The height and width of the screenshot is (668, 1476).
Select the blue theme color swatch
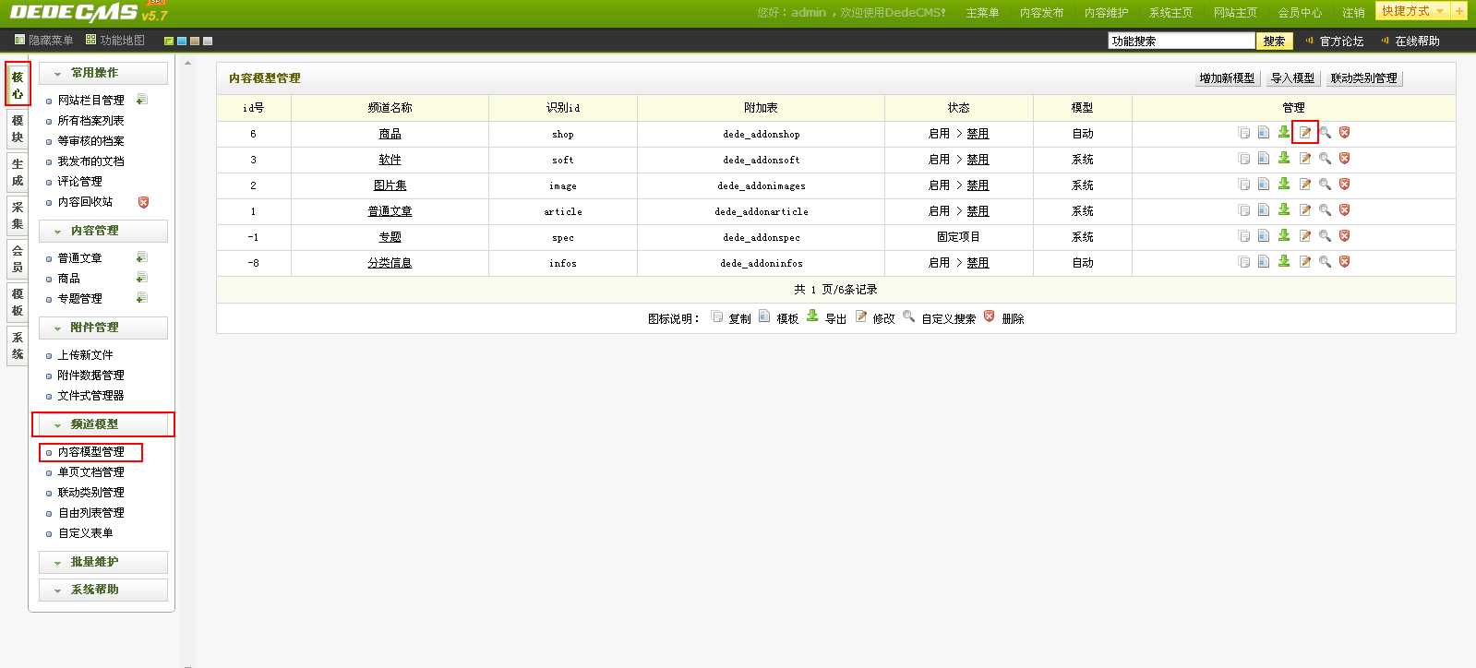182,41
